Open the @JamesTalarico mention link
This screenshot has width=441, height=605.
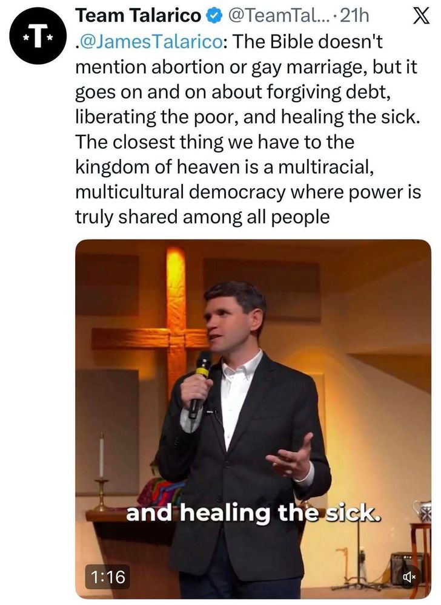pos(148,42)
